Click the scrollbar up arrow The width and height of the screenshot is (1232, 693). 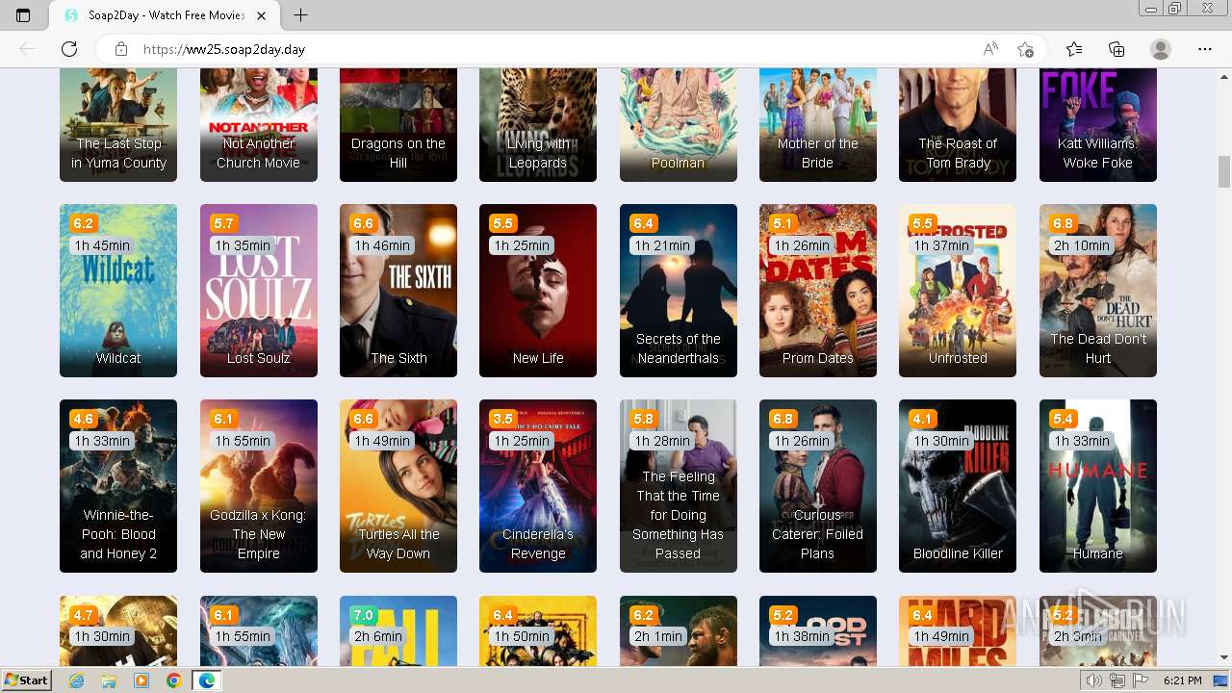(1224, 75)
